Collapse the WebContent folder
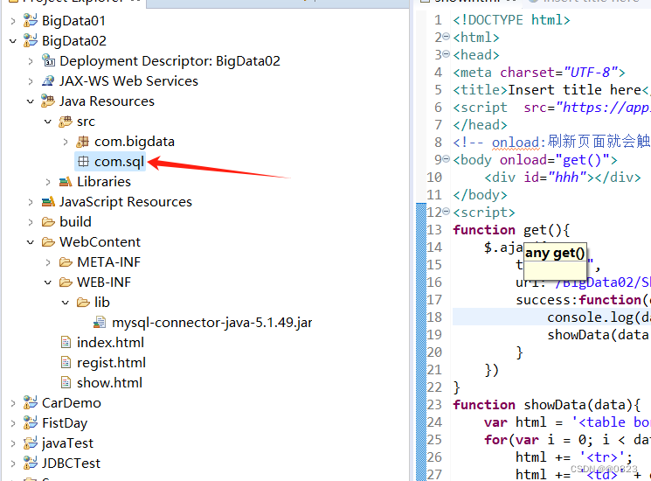The height and width of the screenshot is (481, 651). [x=31, y=242]
